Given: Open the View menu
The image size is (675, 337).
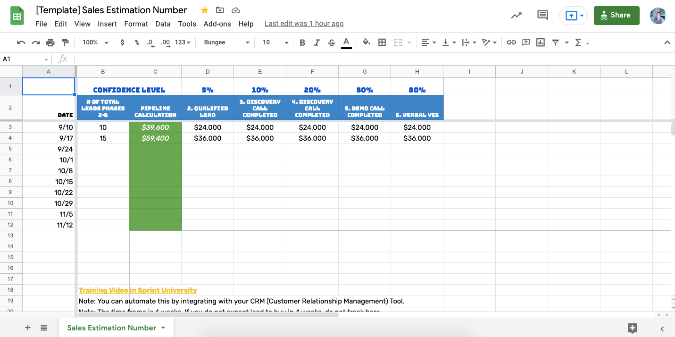Looking at the screenshot, I should pos(82,24).
